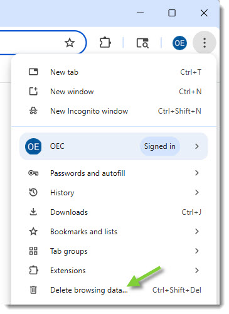Choose New window from the menu
229x314 pixels.
point(114,92)
